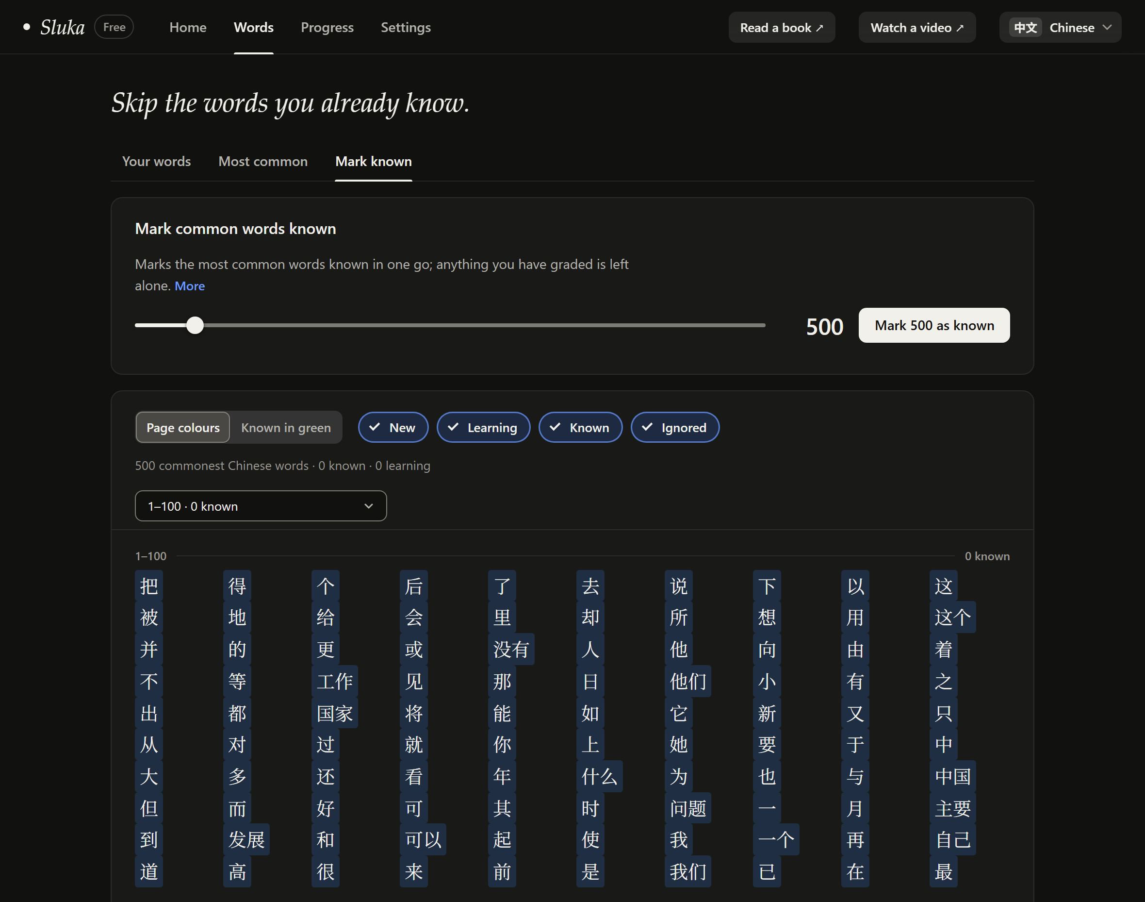This screenshot has width=1145, height=902.
Task: Click the word 主要
Action: (x=953, y=808)
